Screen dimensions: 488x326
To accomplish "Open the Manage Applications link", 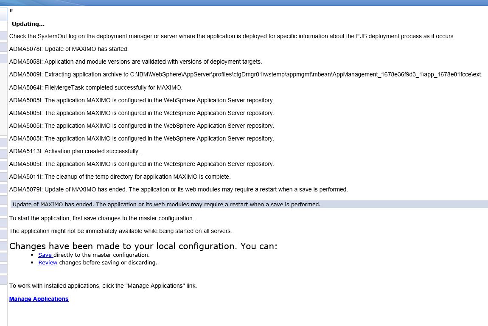I will (39, 299).
